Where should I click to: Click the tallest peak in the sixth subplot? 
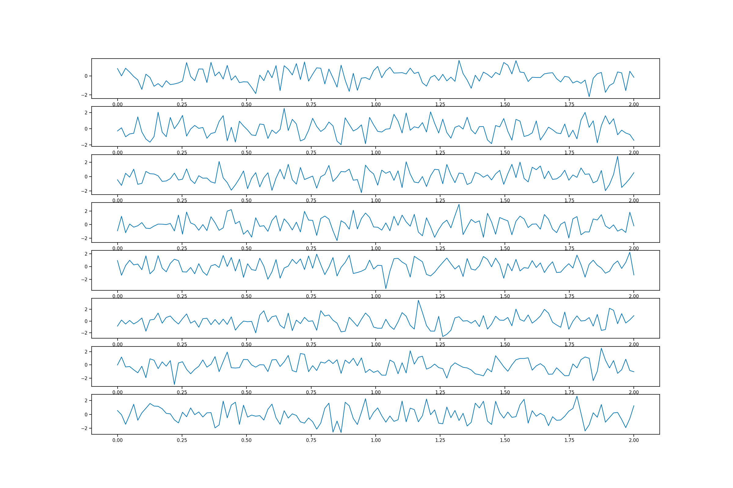[418, 300]
